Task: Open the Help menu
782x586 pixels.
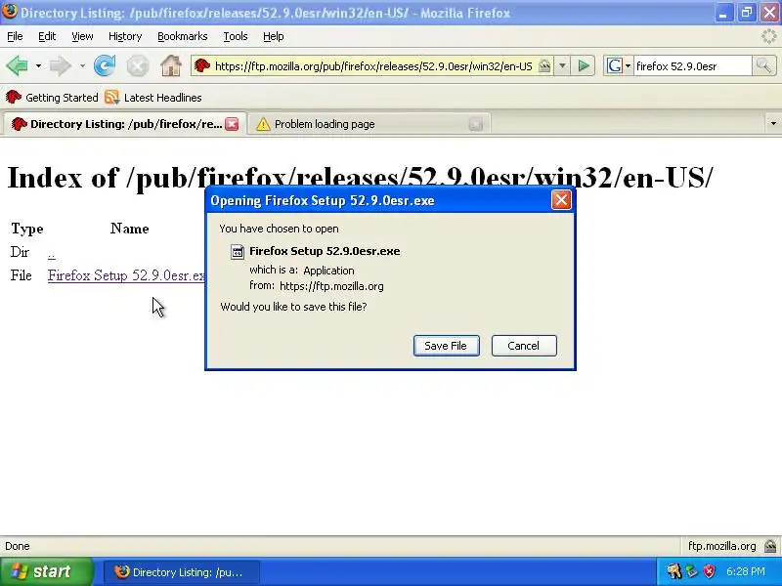Action: [x=274, y=36]
